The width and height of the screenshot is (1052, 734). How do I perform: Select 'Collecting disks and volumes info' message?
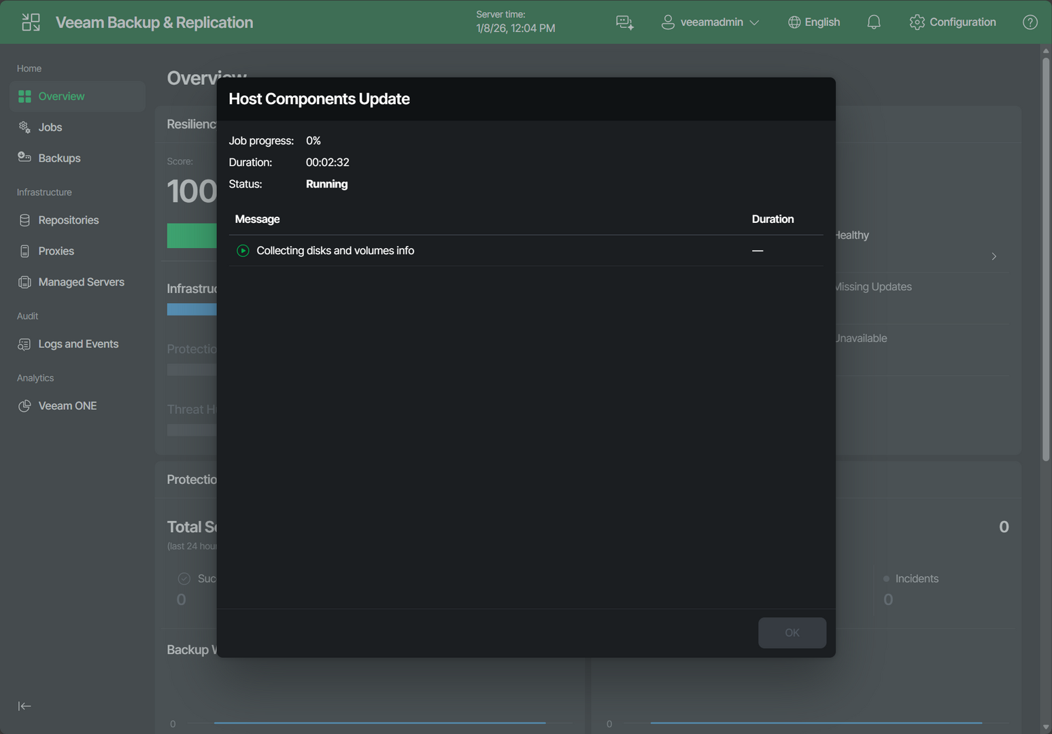(x=335, y=251)
